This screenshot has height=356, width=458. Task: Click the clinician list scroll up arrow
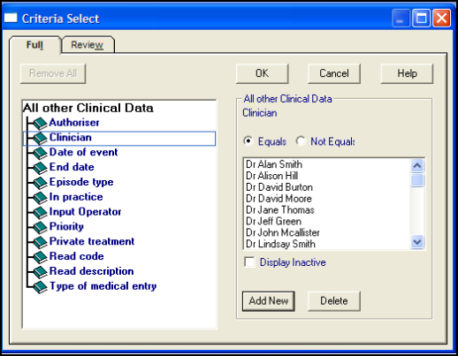417,166
